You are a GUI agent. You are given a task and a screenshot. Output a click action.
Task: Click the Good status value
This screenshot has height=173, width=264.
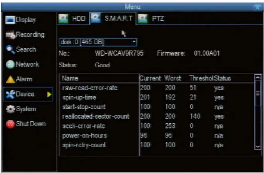(x=102, y=65)
